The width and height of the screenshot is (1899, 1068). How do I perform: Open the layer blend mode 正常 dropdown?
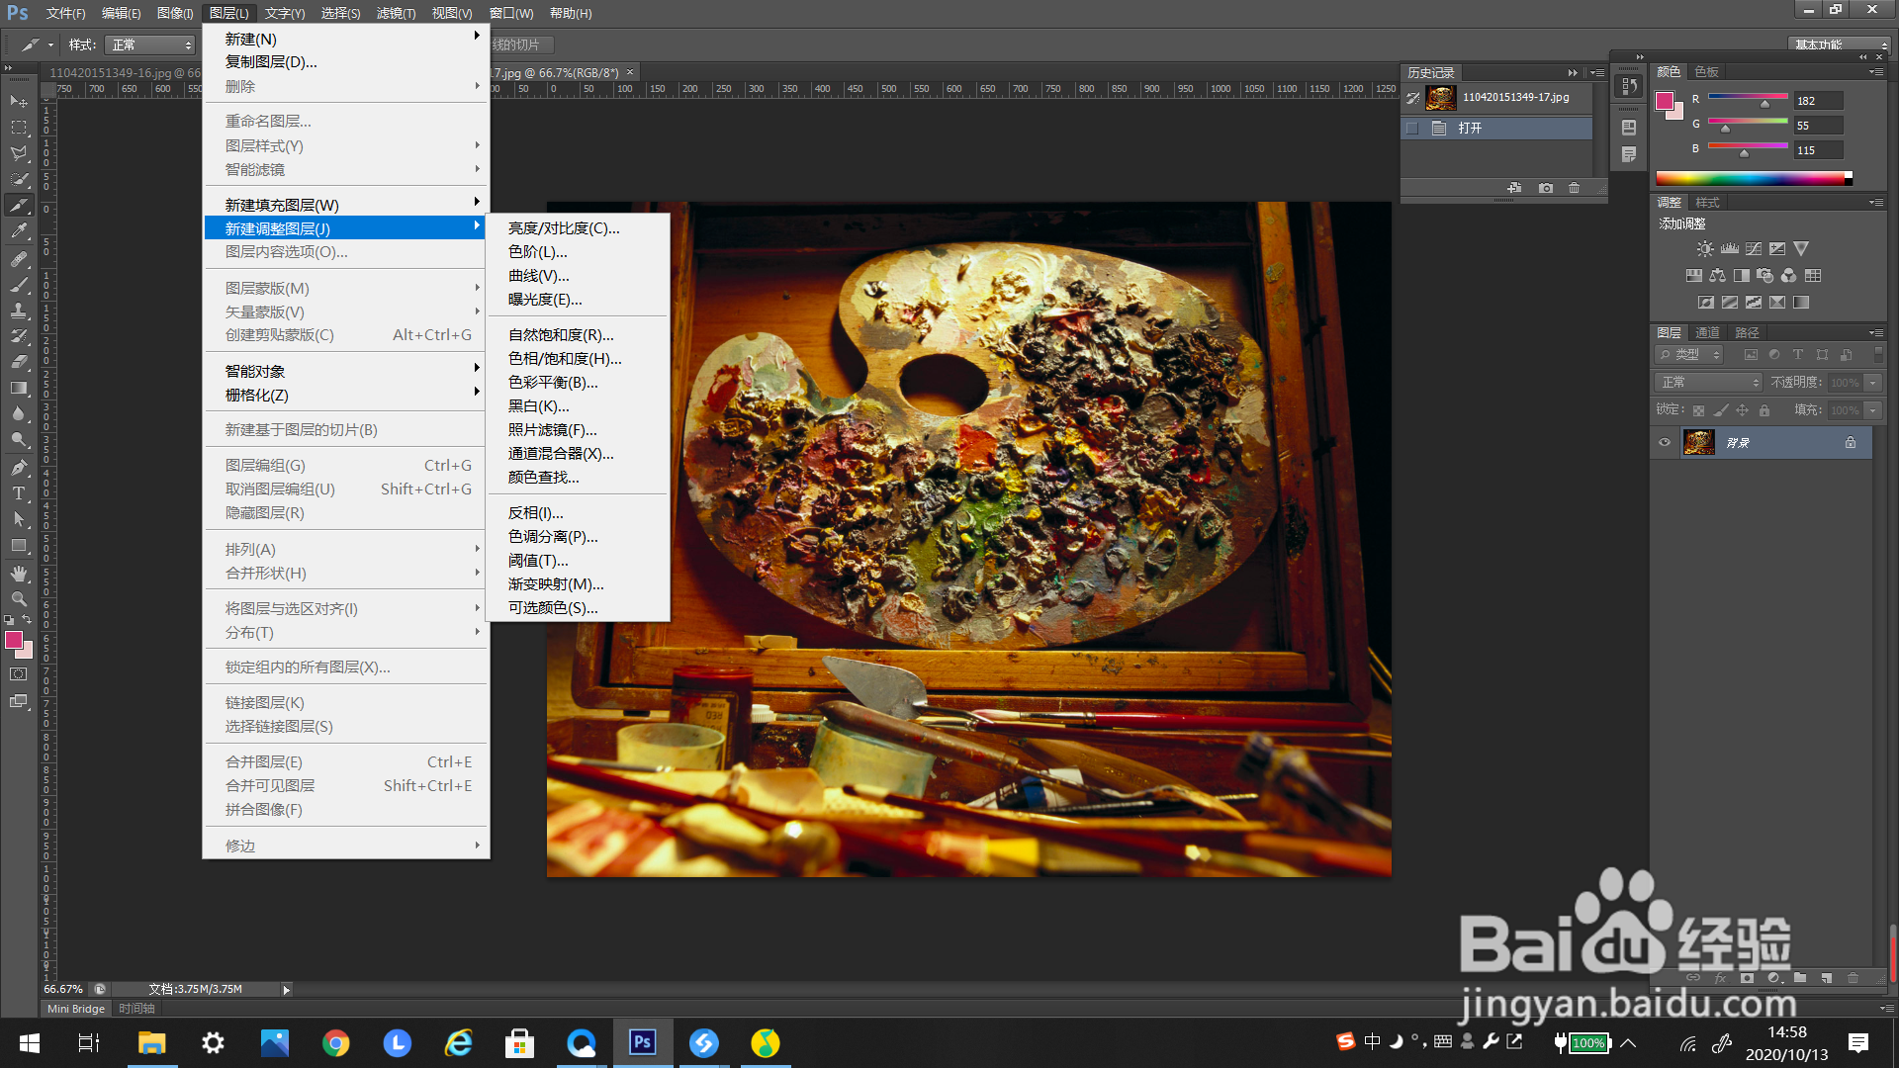tap(1708, 383)
